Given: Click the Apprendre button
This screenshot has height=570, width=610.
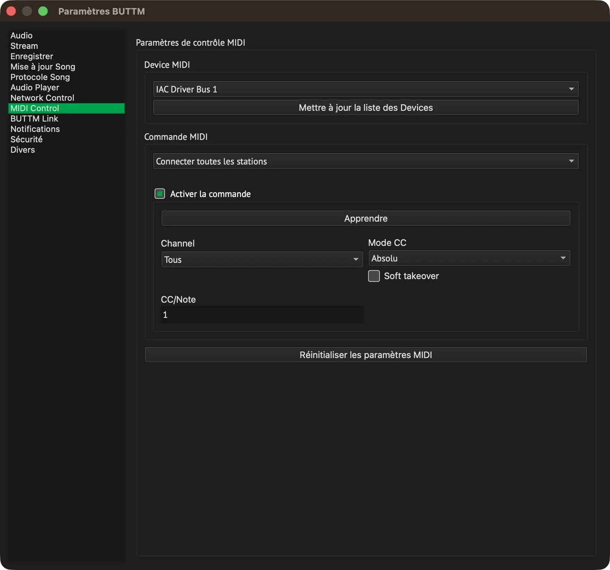Looking at the screenshot, I should tap(366, 219).
